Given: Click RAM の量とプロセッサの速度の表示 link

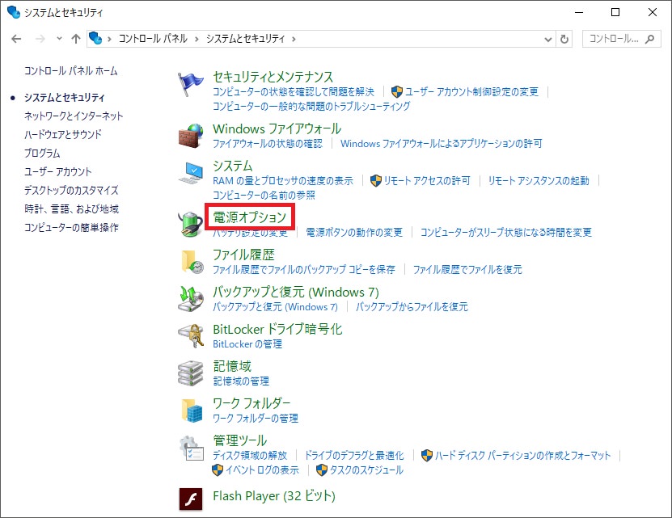Looking at the screenshot, I should click(x=283, y=181).
